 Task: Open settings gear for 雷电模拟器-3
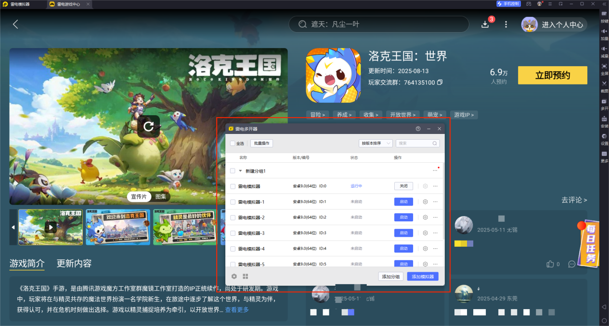(x=425, y=233)
